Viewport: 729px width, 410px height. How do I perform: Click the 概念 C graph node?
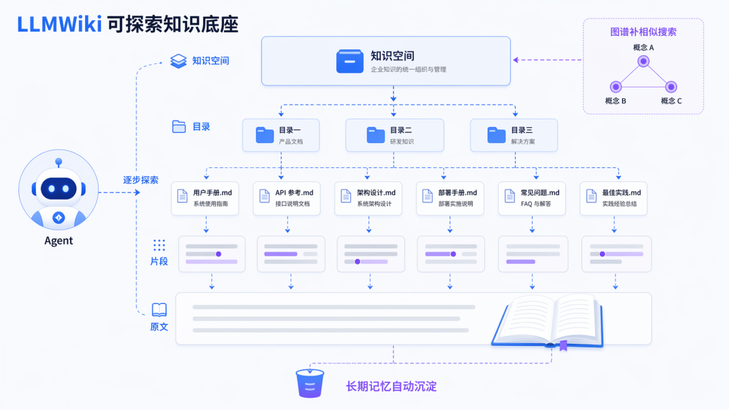[671, 86]
